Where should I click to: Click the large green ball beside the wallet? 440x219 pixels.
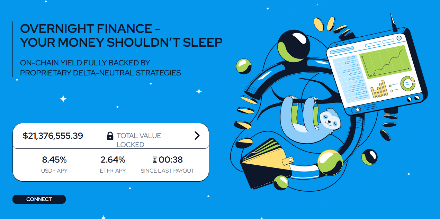click(330, 162)
